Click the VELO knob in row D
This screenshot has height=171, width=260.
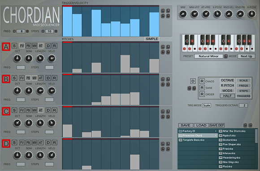coord(52,155)
